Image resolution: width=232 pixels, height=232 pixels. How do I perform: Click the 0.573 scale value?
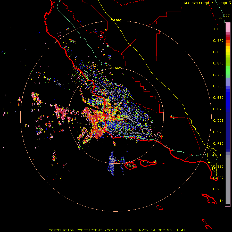click(218, 121)
